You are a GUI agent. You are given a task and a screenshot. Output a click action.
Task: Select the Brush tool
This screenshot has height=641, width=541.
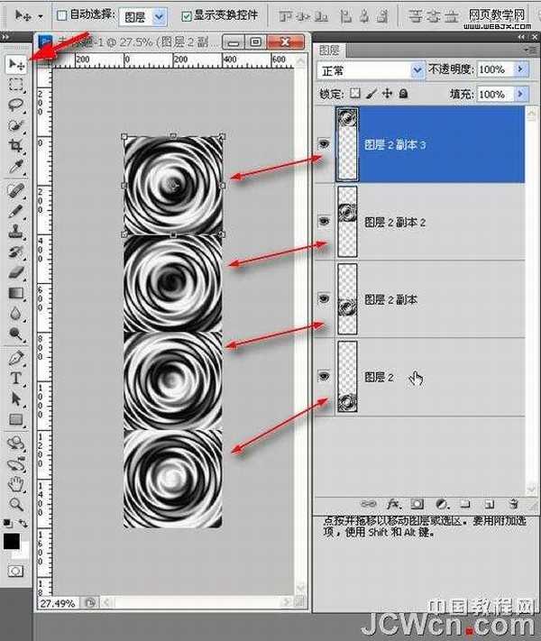click(16, 211)
